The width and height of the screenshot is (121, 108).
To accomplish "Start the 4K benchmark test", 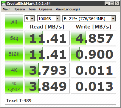I will pos(14,70).
